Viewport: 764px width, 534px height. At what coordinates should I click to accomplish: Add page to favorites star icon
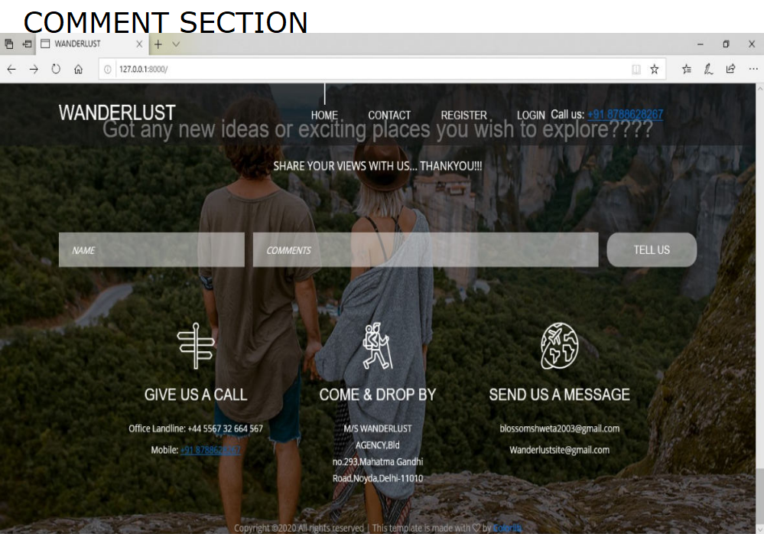click(x=655, y=69)
